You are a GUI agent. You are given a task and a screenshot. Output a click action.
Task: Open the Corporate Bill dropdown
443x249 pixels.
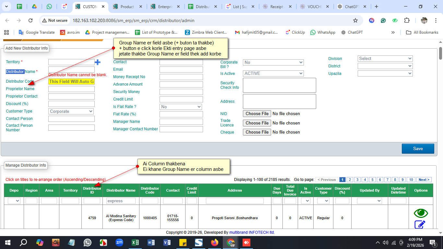pyautogui.click(x=273, y=62)
